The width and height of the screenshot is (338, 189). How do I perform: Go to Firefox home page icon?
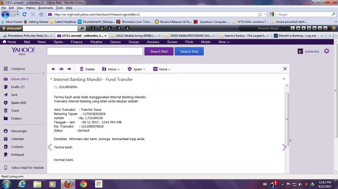41,14
